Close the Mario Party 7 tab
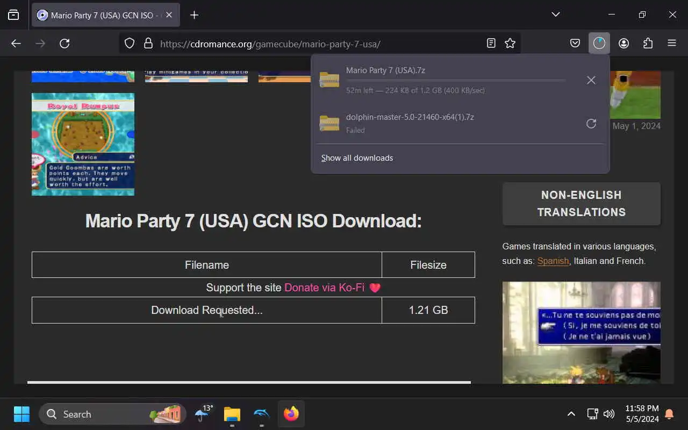 click(x=169, y=15)
